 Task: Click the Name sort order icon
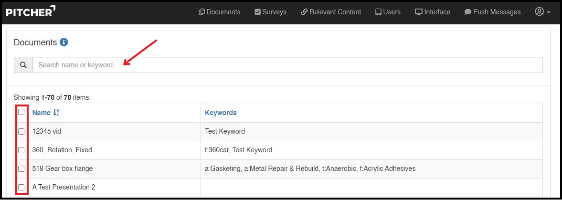tap(56, 113)
